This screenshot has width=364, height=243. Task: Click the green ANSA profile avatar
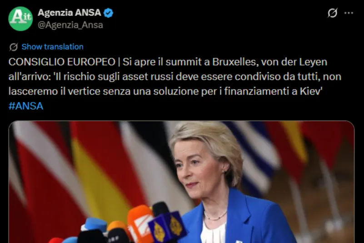(x=20, y=19)
